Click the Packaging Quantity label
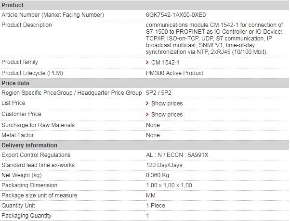 click(x=26, y=216)
